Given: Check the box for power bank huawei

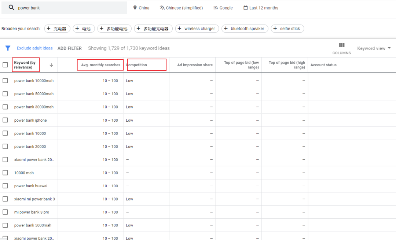Looking at the screenshot, I should coord(5,186).
